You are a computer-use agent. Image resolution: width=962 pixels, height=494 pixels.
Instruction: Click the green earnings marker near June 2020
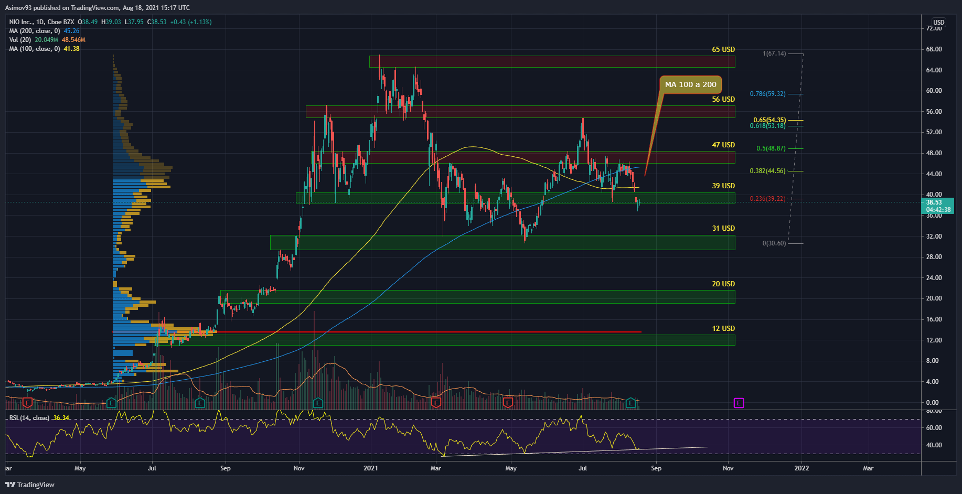pyautogui.click(x=111, y=403)
